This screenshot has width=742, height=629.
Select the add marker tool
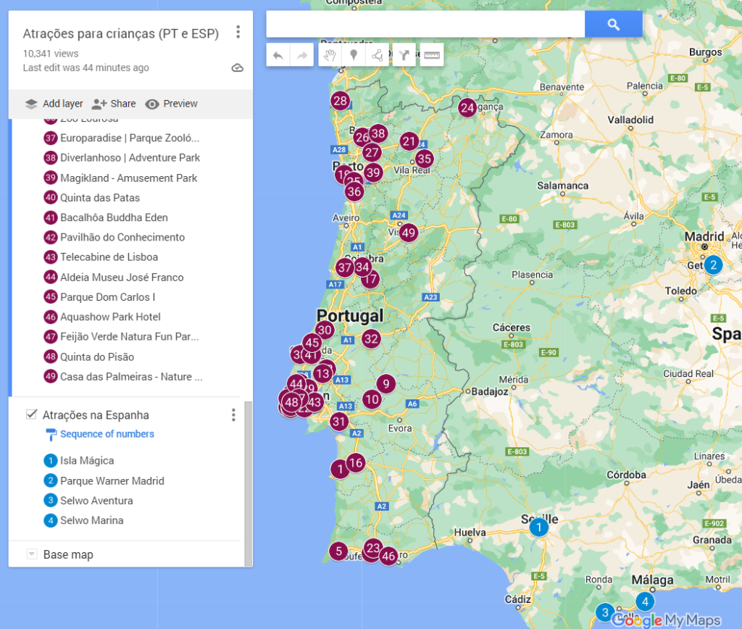[x=354, y=55]
